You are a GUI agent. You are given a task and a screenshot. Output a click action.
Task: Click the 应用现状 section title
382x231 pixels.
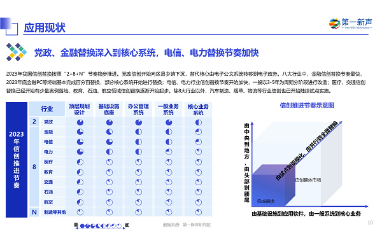tap(45, 27)
